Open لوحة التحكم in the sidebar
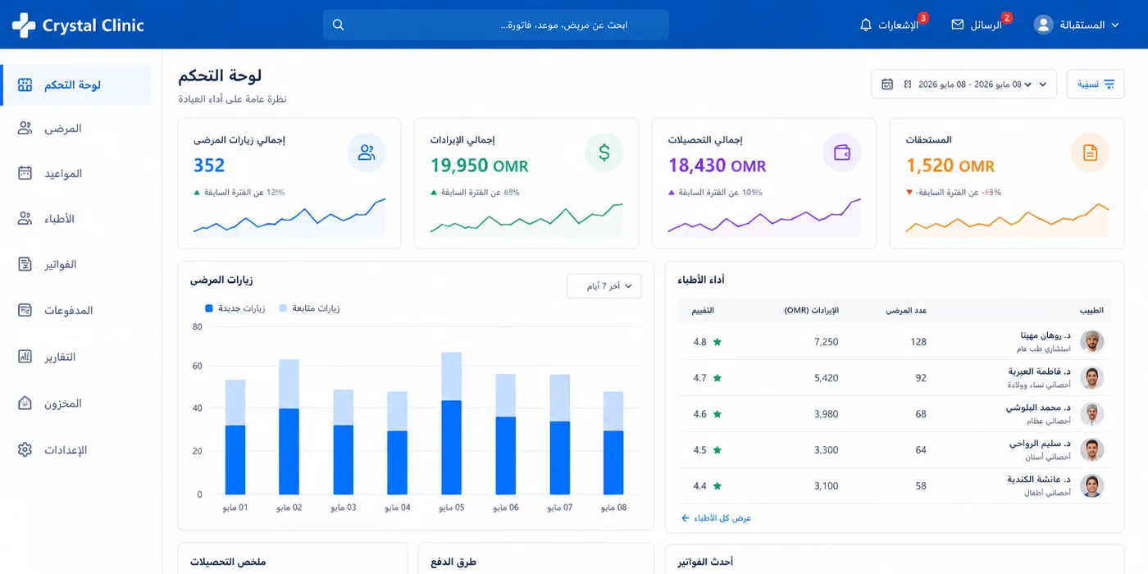Image resolution: width=1148 pixels, height=574 pixels. click(x=76, y=85)
